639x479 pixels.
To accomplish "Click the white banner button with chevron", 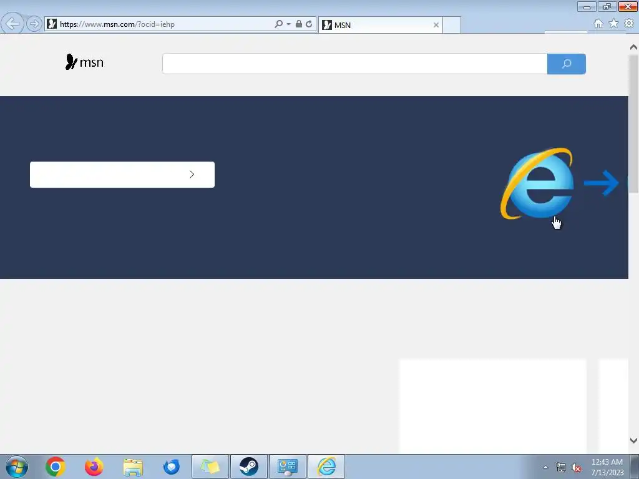I will click(x=122, y=175).
